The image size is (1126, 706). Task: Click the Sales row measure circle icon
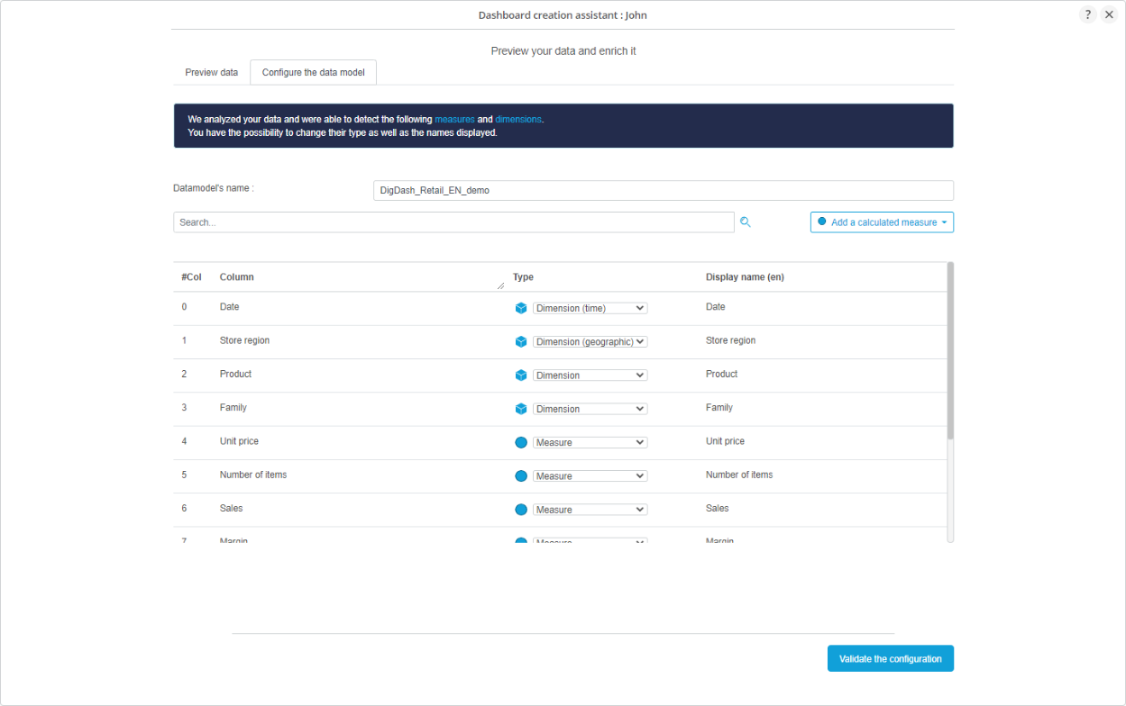pos(521,510)
